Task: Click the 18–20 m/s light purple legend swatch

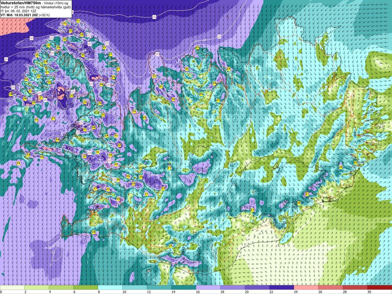Action: pos(233,288)
